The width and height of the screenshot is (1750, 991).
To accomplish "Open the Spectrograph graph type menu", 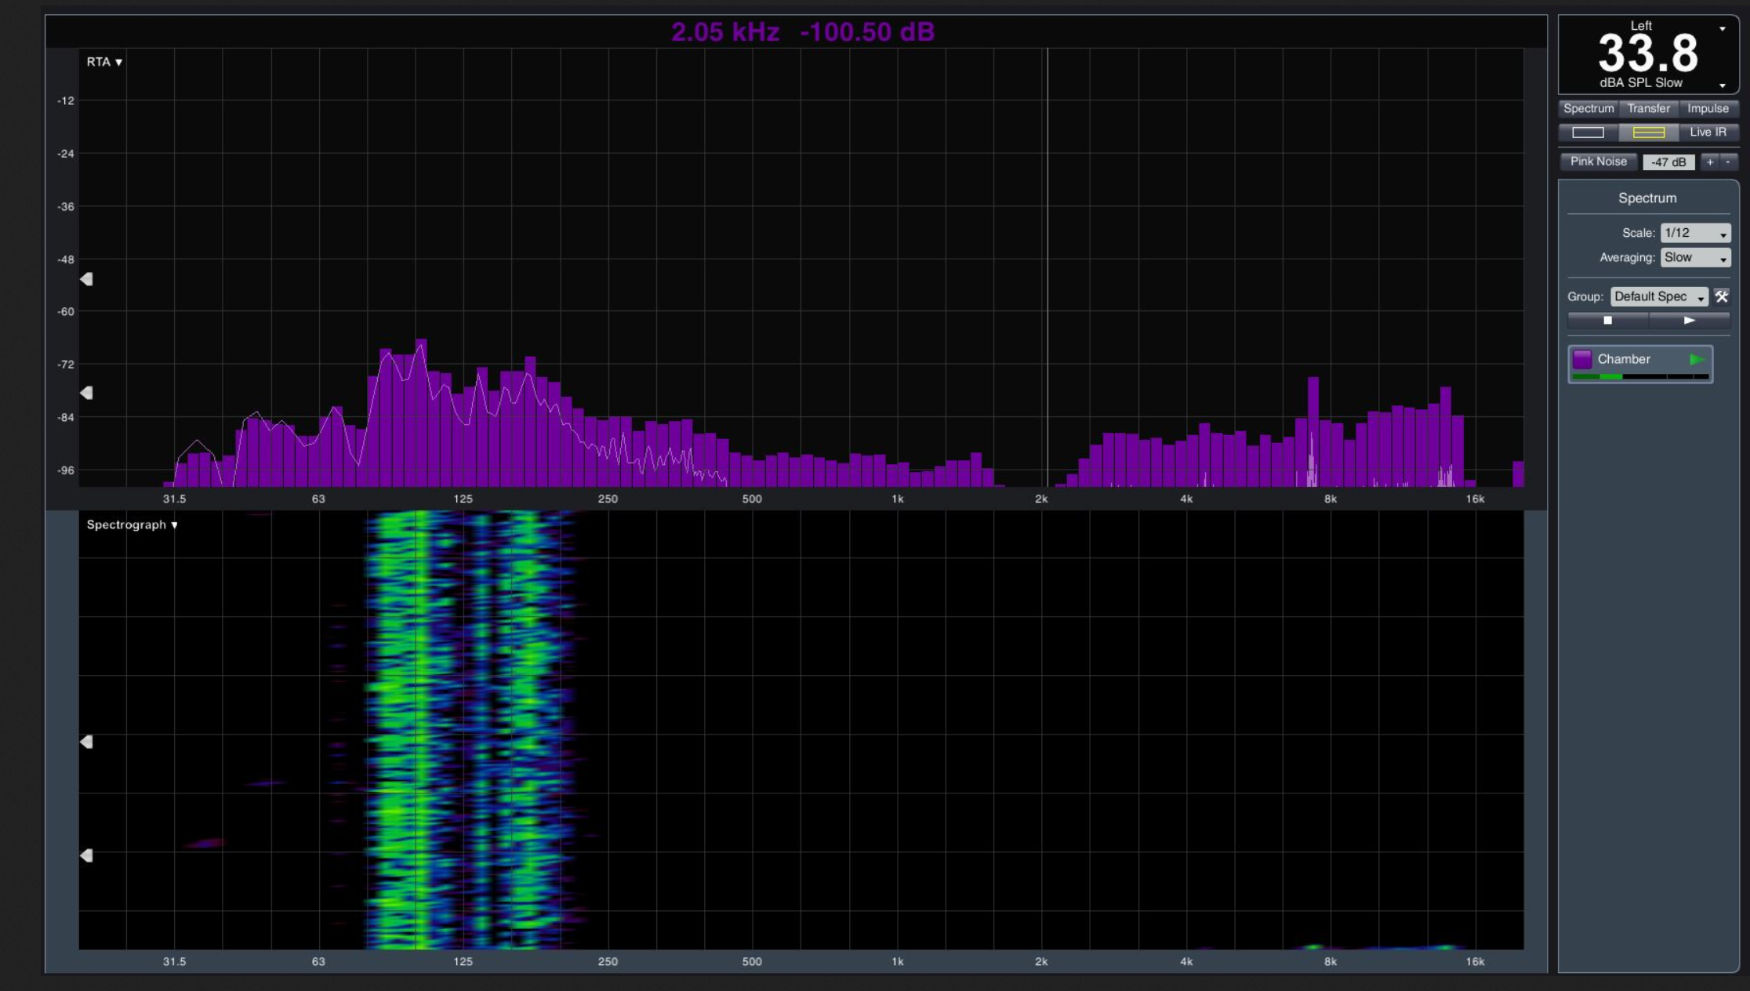I will click(132, 525).
